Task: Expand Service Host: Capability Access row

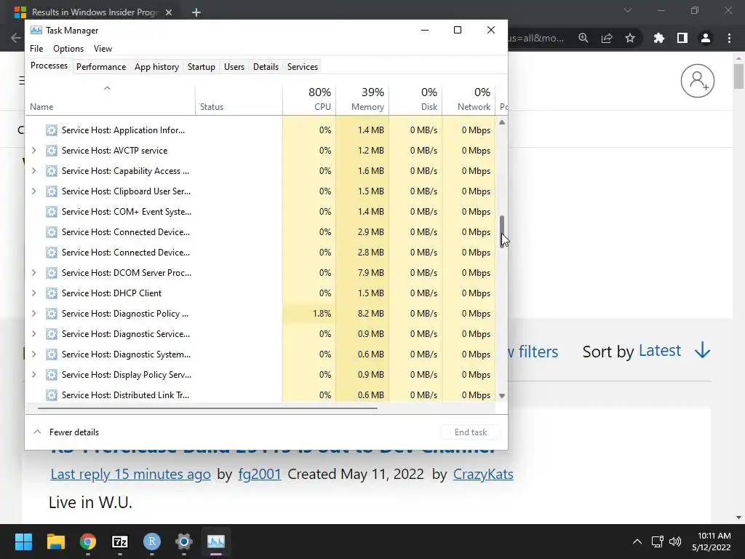Action: (33, 171)
